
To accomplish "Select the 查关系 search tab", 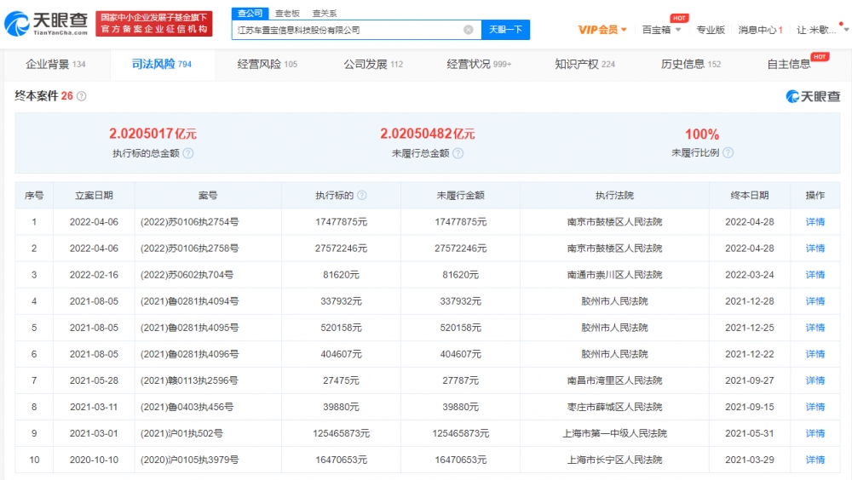I will (x=325, y=13).
